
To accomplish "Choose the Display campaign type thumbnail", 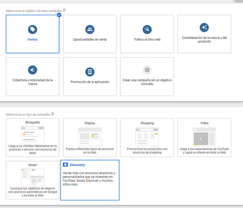I will tap(90, 136).
